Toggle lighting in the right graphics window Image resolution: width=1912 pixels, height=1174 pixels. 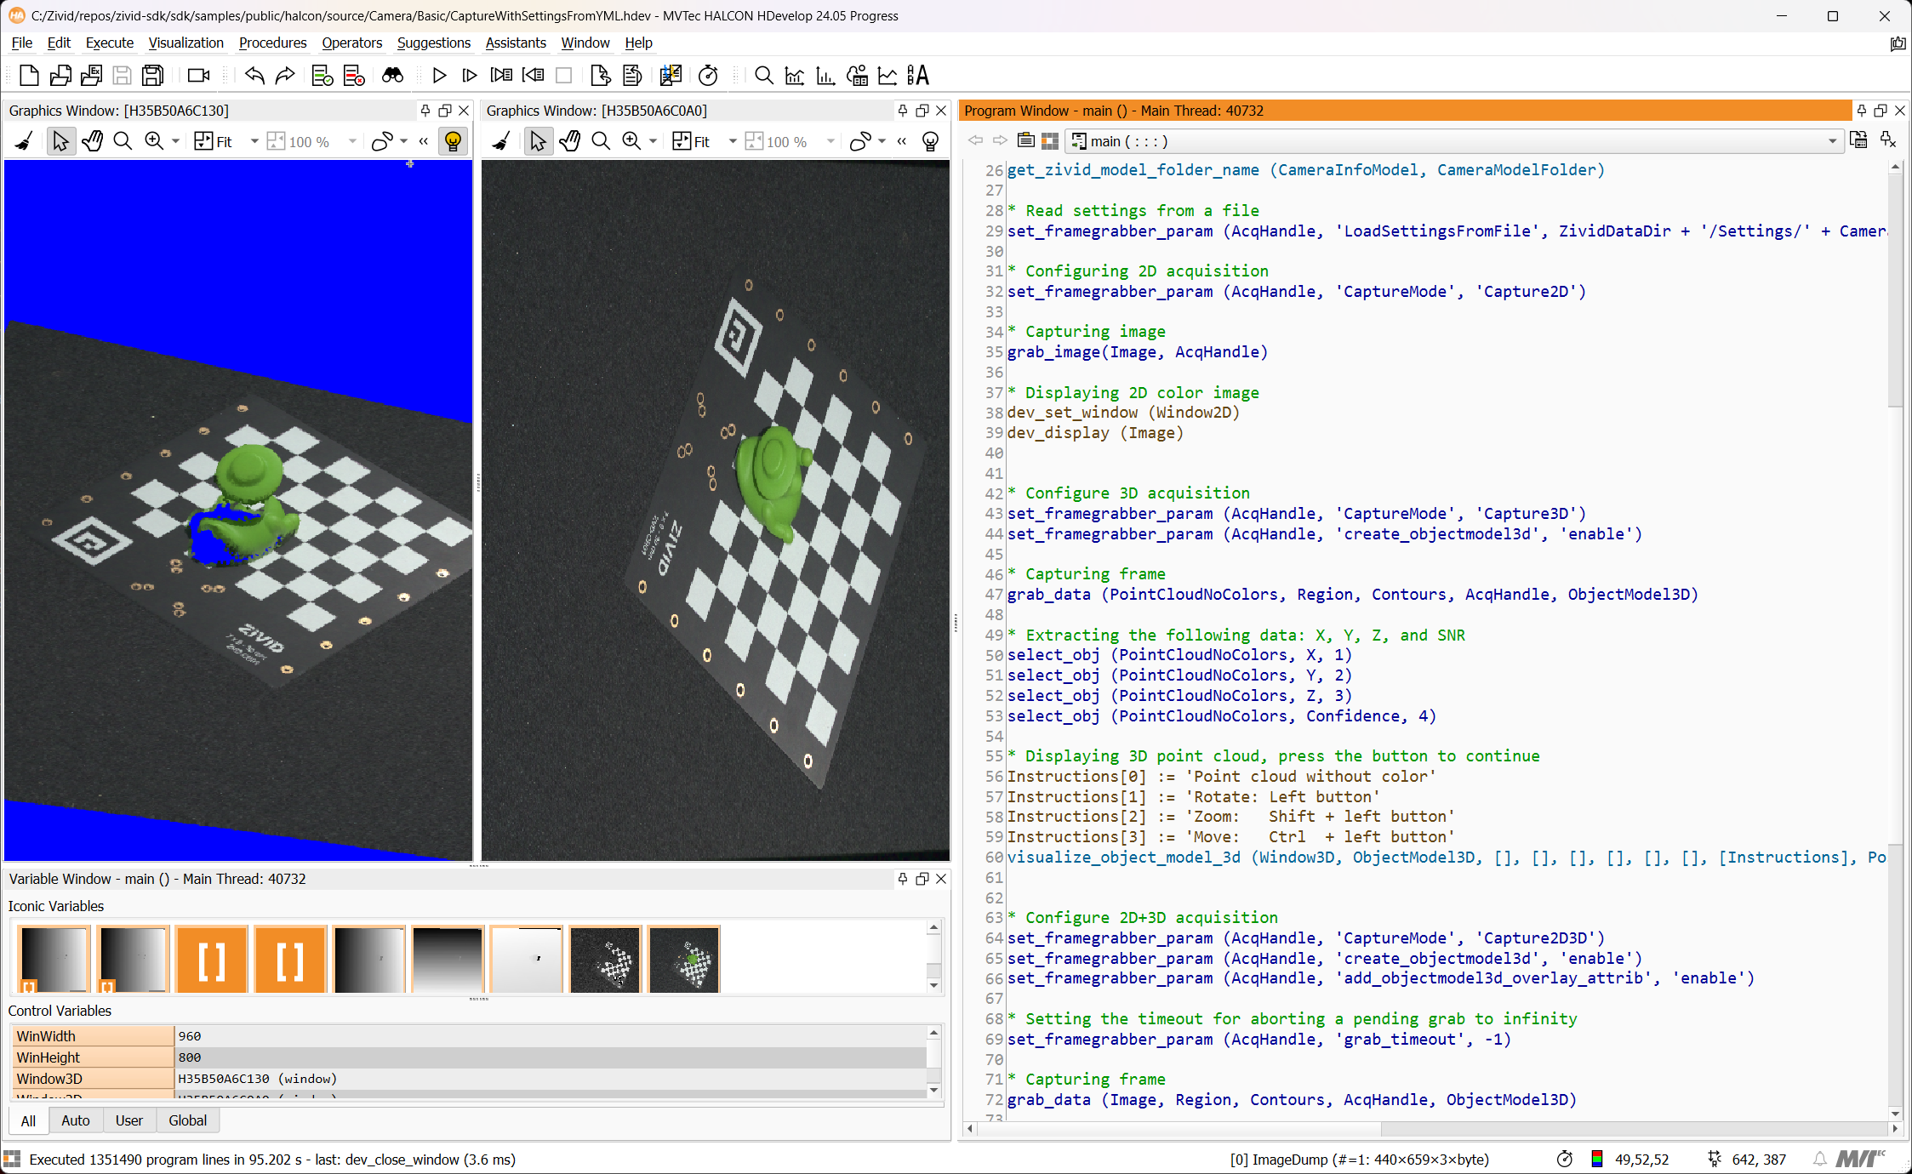[930, 141]
